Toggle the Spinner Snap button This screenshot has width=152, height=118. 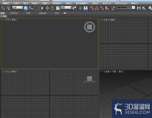[x=107, y=8]
